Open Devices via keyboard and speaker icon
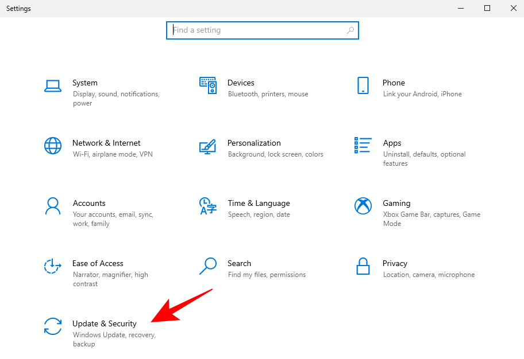 [207, 85]
